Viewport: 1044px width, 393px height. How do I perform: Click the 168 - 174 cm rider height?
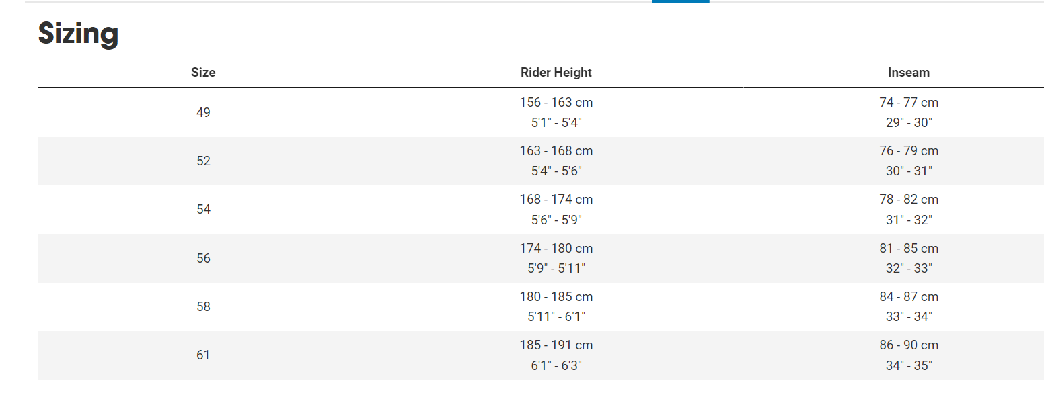(x=556, y=200)
